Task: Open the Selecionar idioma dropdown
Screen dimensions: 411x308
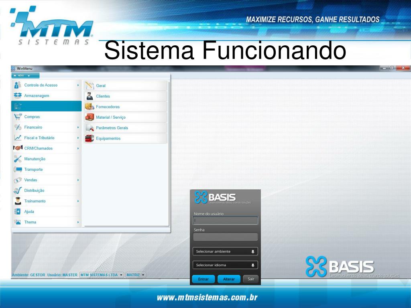Action: coord(225,265)
